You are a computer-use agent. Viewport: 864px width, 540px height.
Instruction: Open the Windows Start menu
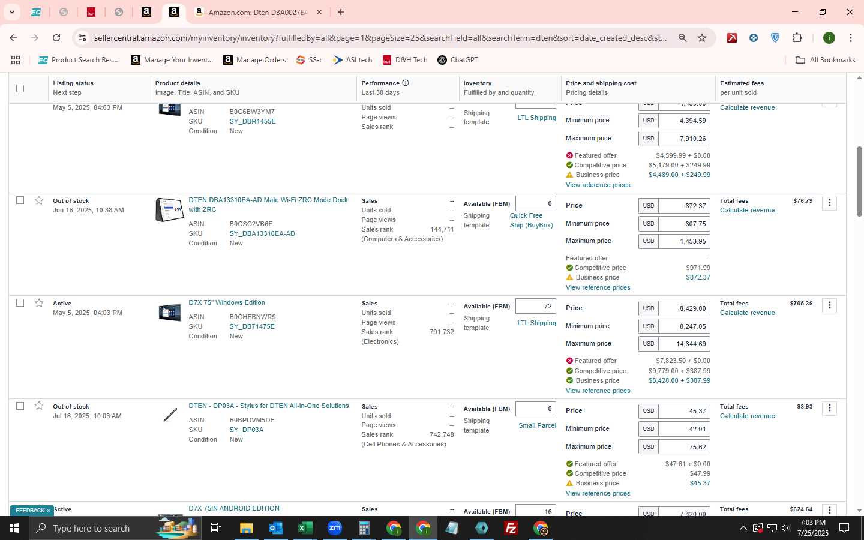[14, 528]
